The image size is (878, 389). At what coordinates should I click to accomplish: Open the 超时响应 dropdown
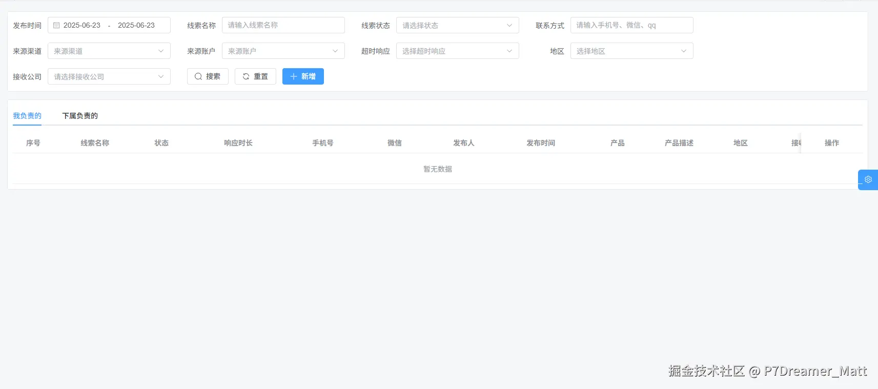(x=458, y=51)
